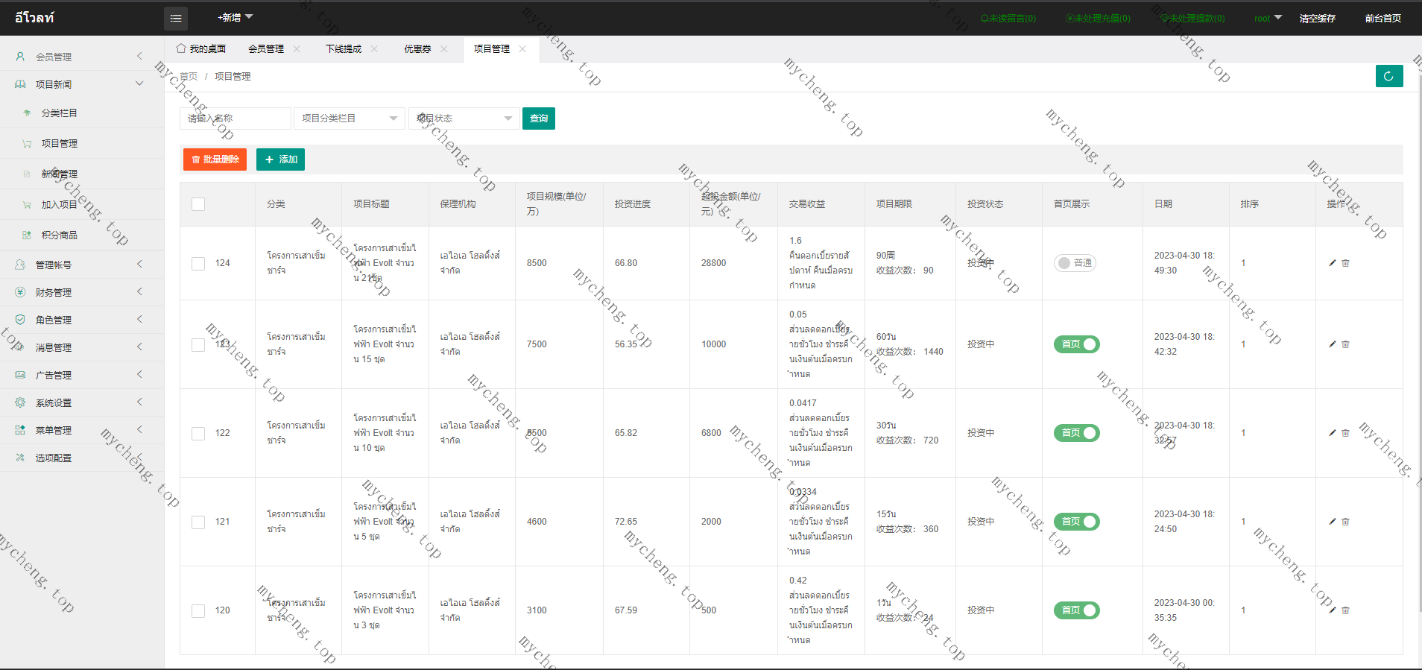The image size is (1422, 670).
Task: Open the +新增 dropdown in top bar
Action: [x=235, y=18]
